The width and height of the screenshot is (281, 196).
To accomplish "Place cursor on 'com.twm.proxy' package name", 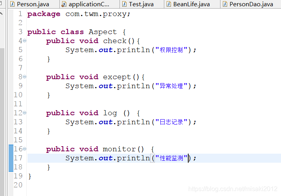I will click(x=96, y=14).
